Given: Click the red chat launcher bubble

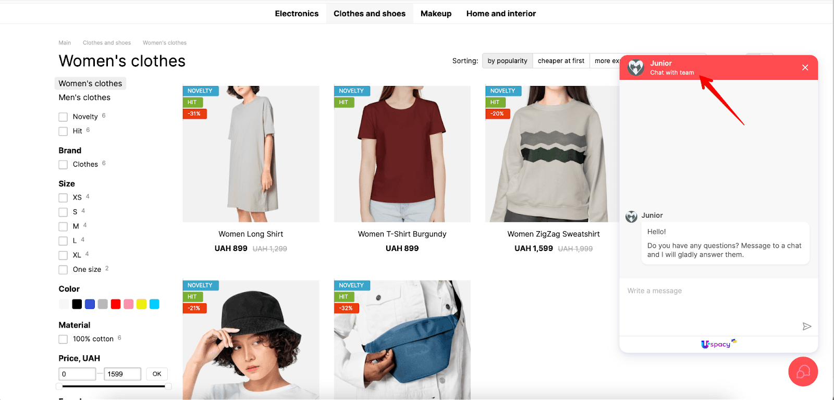Looking at the screenshot, I should pyautogui.click(x=803, y=371).
